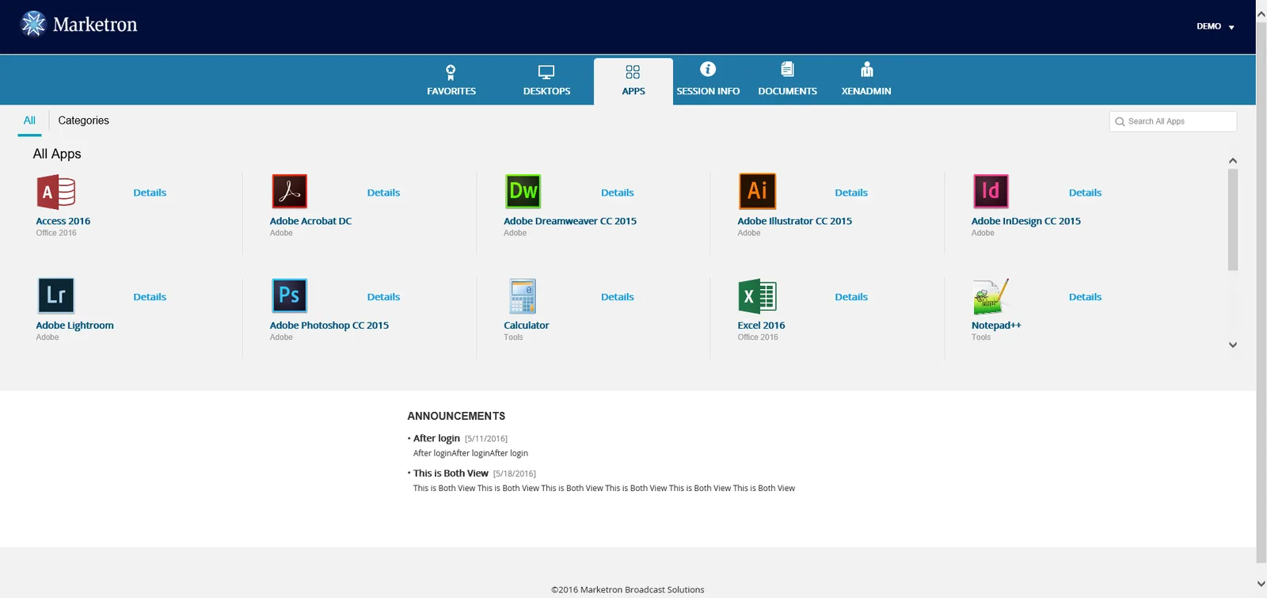Image resolution: width=1267 pixels, height=598 pixels.
Task: Click the Adobe Photoshop CC 2015 name
Action: tap(329, 326)
